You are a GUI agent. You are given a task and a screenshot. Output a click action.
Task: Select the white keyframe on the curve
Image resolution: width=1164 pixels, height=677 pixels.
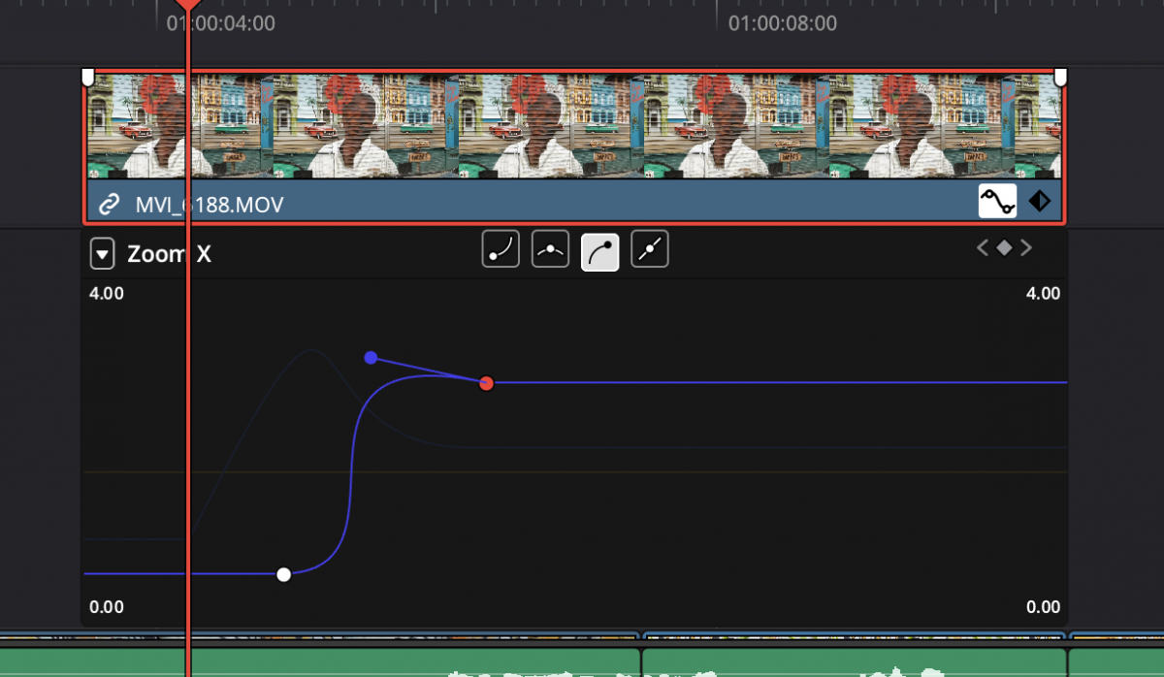click(283, 574)
